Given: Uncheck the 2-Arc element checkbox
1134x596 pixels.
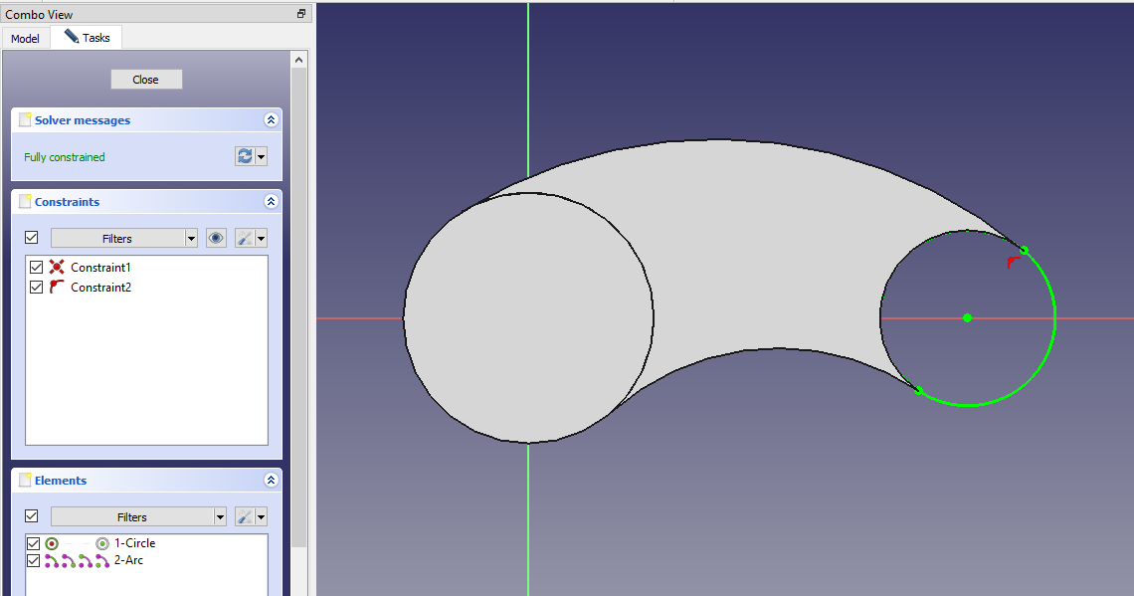Looking at the screenshot, I should (x=34, y=560).
